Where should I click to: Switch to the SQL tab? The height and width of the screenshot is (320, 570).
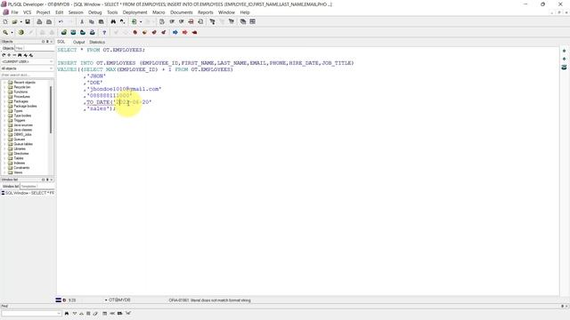61,42
